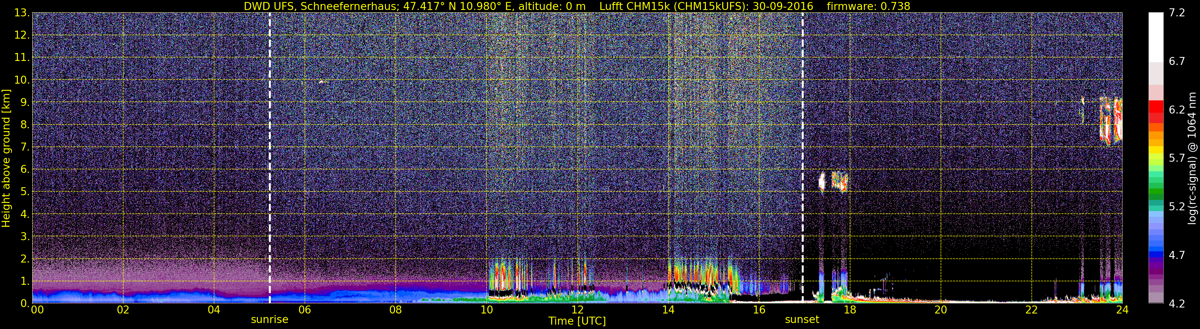Click the 'sunrise' label under the time axis
Viewport: 1200px width, 329px height.
(x=270, y=320)
